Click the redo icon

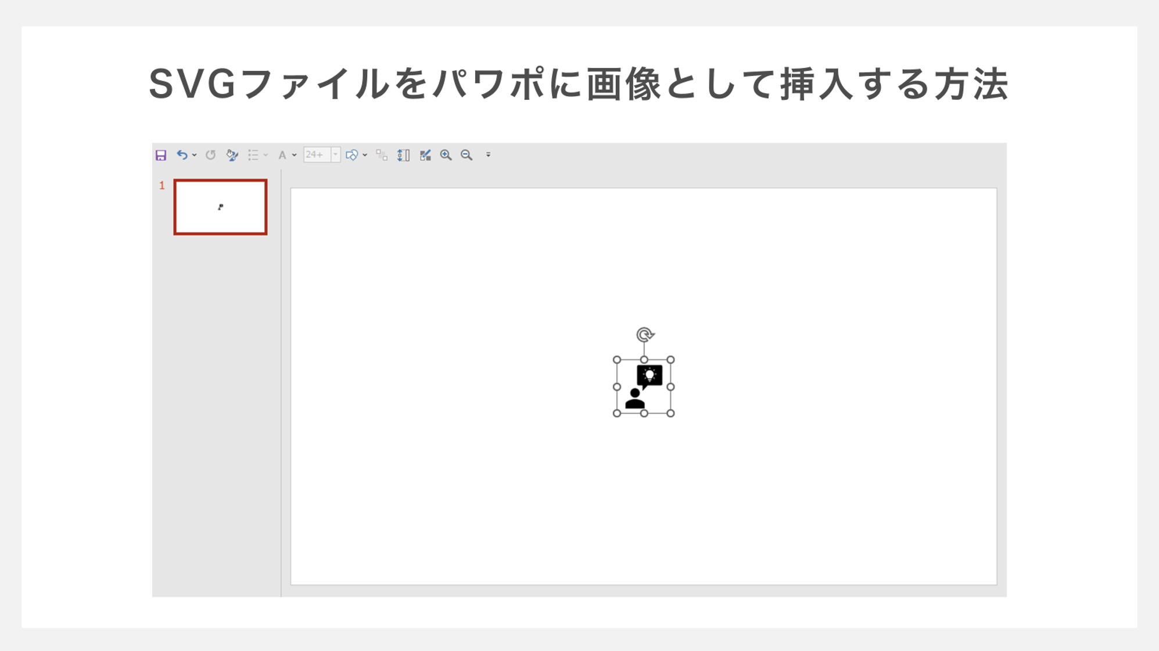(211, 154)
